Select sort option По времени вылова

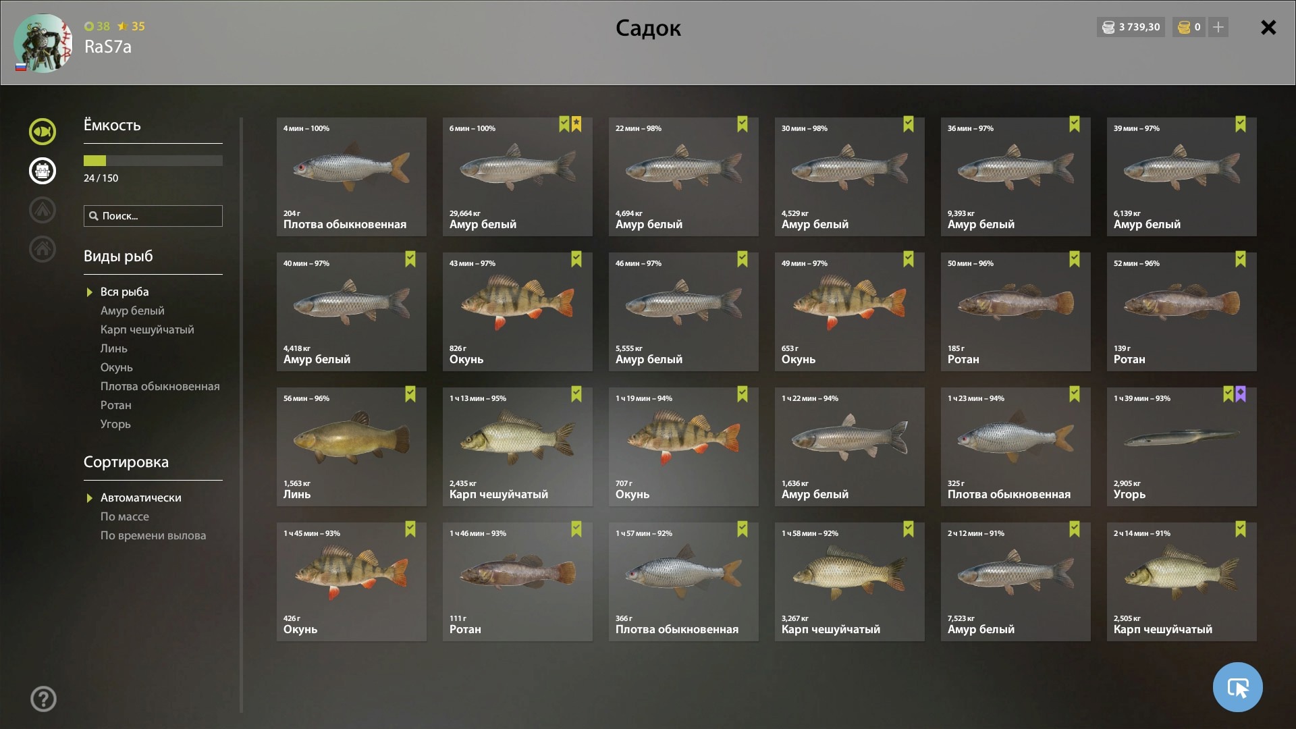[x=153, y=535]
